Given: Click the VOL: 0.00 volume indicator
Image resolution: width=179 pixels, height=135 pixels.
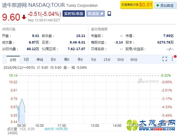Looking at the screenshot, I should coord(27,129).
